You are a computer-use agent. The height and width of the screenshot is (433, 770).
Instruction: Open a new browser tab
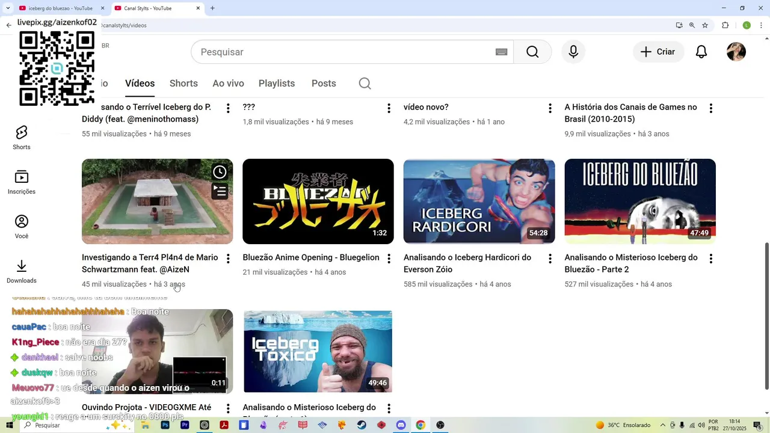[212, 8]
